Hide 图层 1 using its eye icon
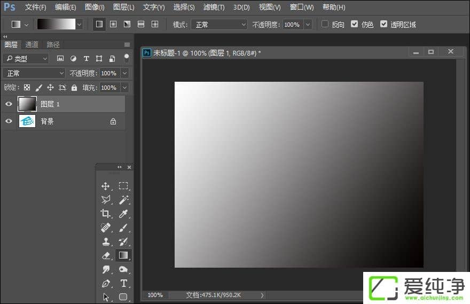 (x=9, y=104)
